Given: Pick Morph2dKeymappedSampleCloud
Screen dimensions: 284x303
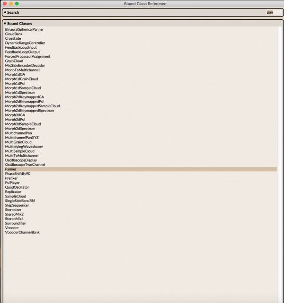Looking at the screenshot, I should pyautogui.click(x=33, y=106).
